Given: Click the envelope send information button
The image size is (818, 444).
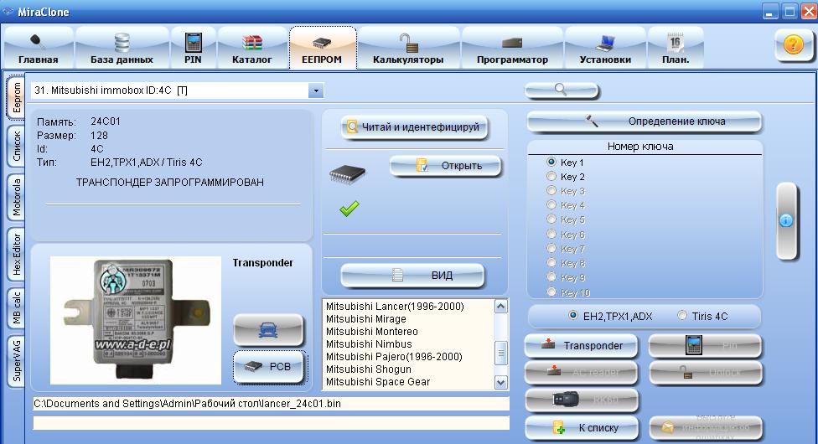Looking at the screenshot, I should [705, 428].
